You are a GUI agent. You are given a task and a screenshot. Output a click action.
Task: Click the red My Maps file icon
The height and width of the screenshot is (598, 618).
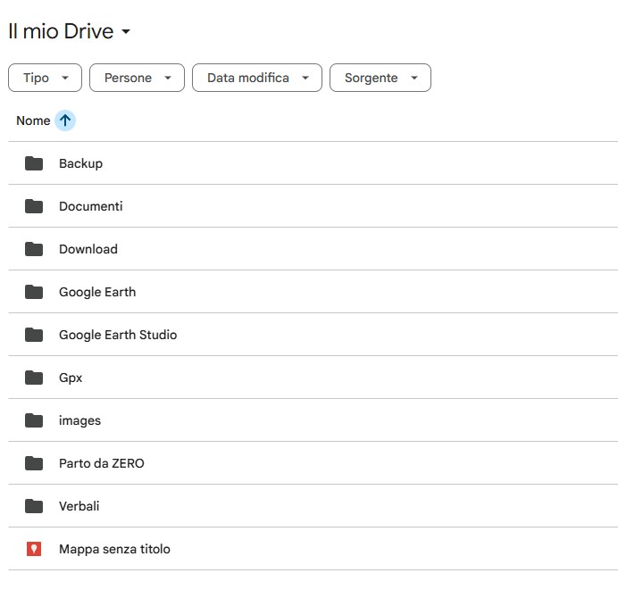(34, 549)
